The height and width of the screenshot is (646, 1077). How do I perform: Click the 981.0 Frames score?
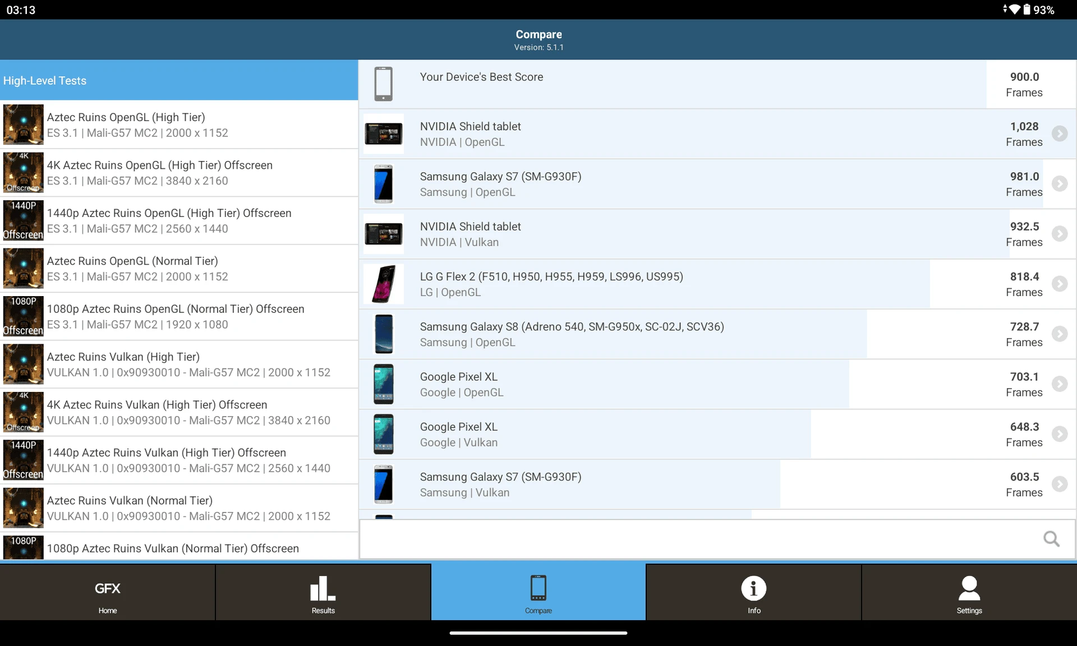point(1024,184)
